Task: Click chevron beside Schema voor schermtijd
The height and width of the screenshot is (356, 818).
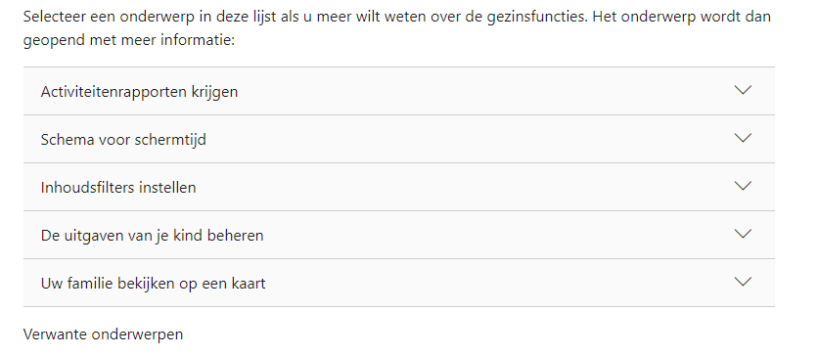Action: (x=743, y=138)
